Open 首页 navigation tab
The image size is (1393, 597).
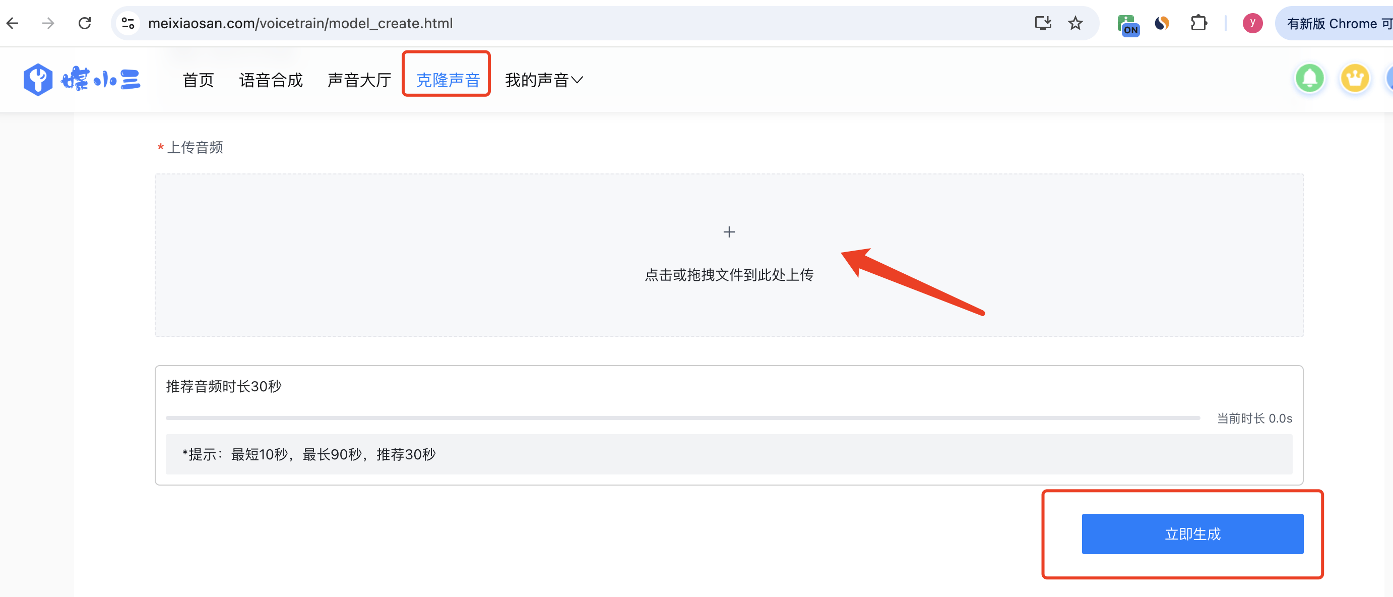[198, 80]
